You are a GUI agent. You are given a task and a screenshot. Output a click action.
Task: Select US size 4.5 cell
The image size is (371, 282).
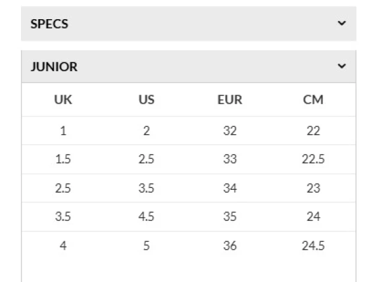[x=147, y=217]
